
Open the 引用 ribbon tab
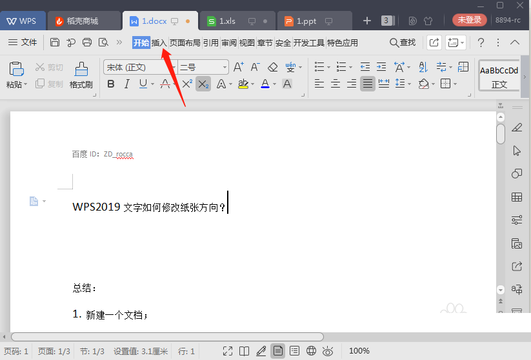pos(210,43)
